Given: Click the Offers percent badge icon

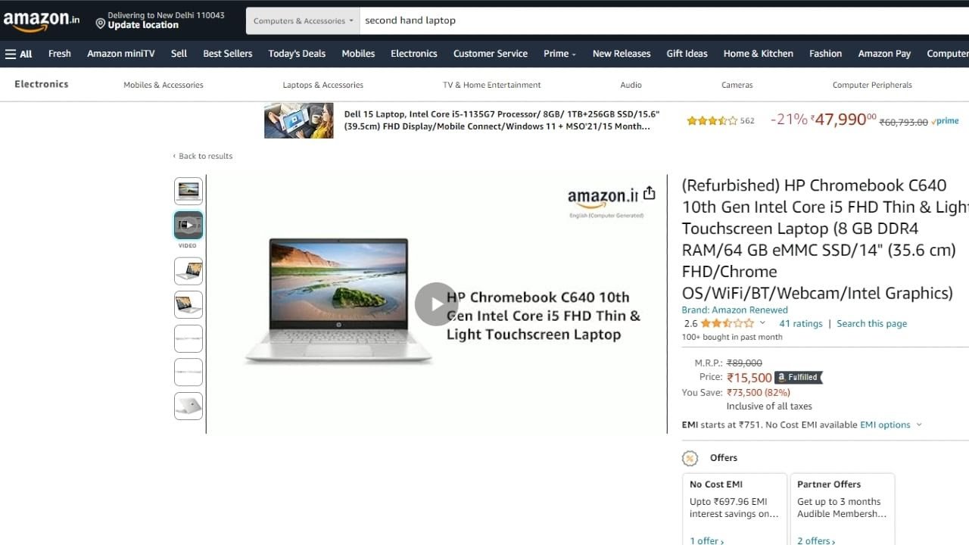Looking at the screenshot, I should (x=690, y=458).
